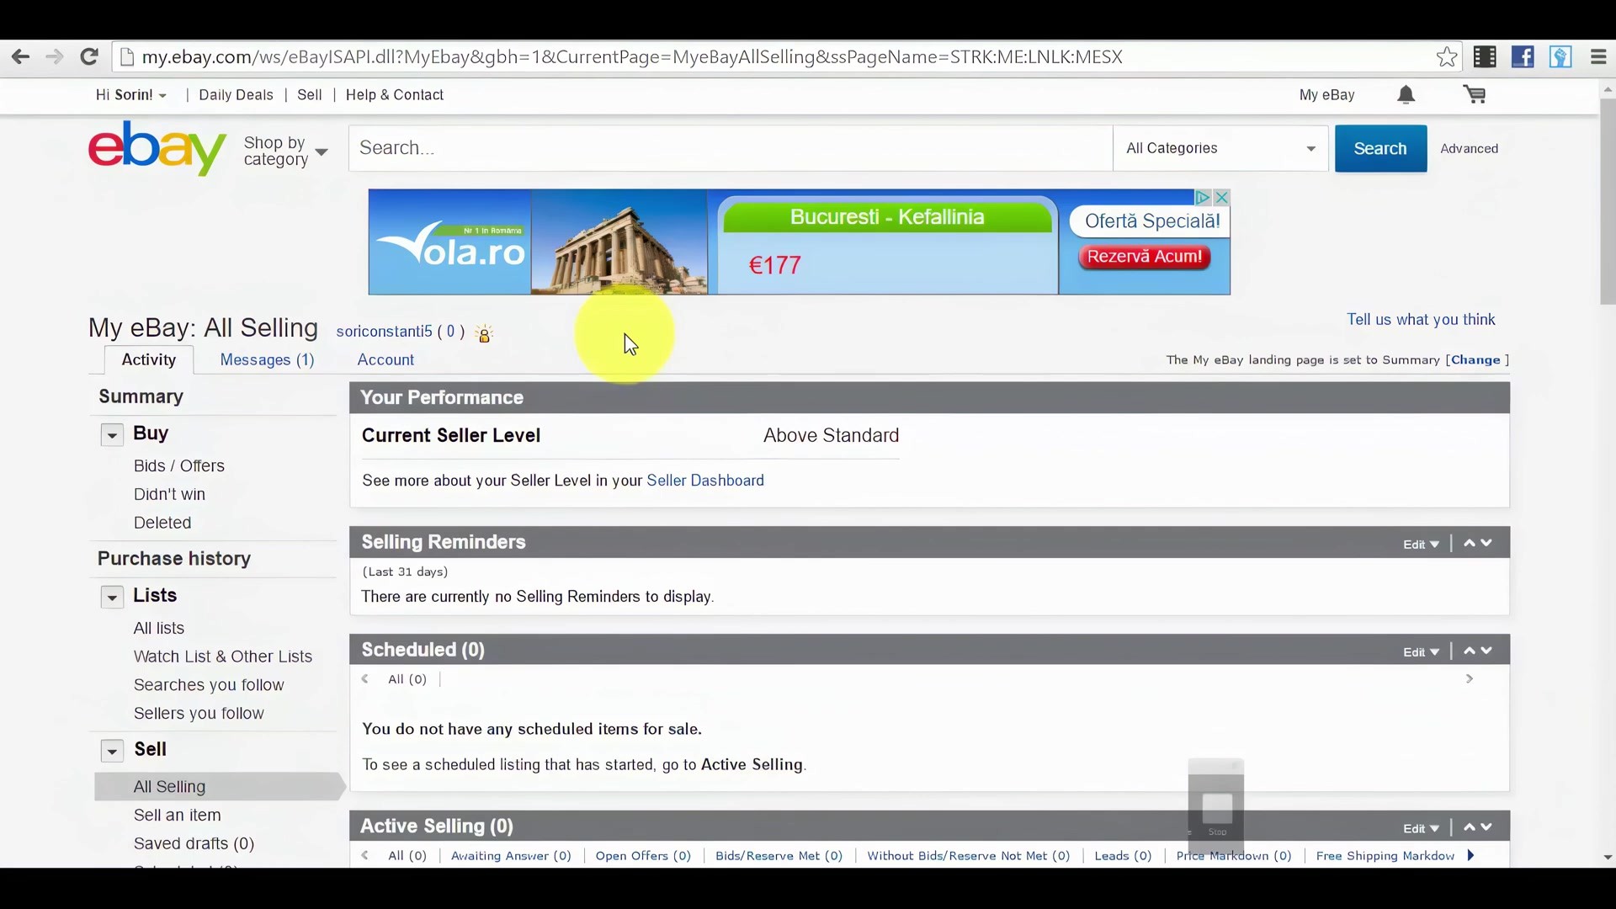This screenshot has height=909, width=1616.
Task: Close the Vola.ro ad banner
Action: (1222, 198)
